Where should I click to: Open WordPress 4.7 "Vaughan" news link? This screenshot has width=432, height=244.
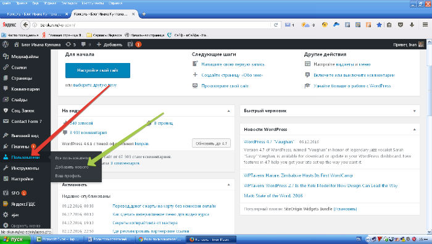pos(269,141)
